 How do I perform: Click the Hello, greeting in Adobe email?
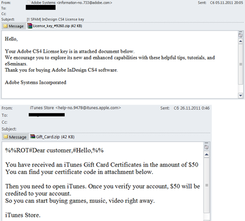click(11, 39)
